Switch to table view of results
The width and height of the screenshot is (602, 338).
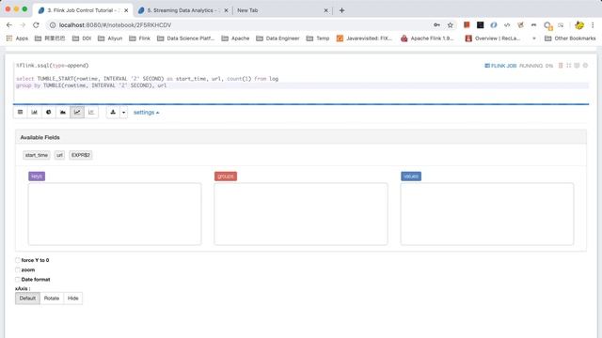pyautogui.click(x=21, y=113)
